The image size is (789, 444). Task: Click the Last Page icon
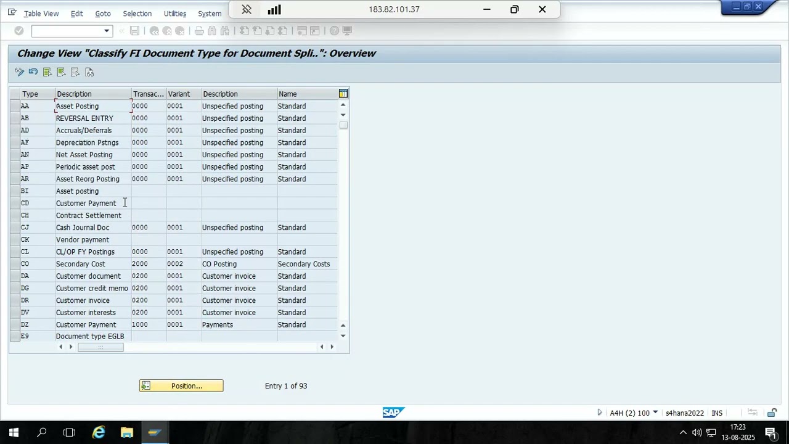coord(283,31)
